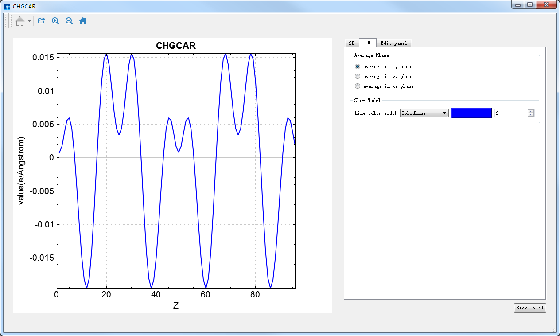This screenshot has width=560, height=336.
Task: Click the line width input field
Action: [x=510, y=113]
